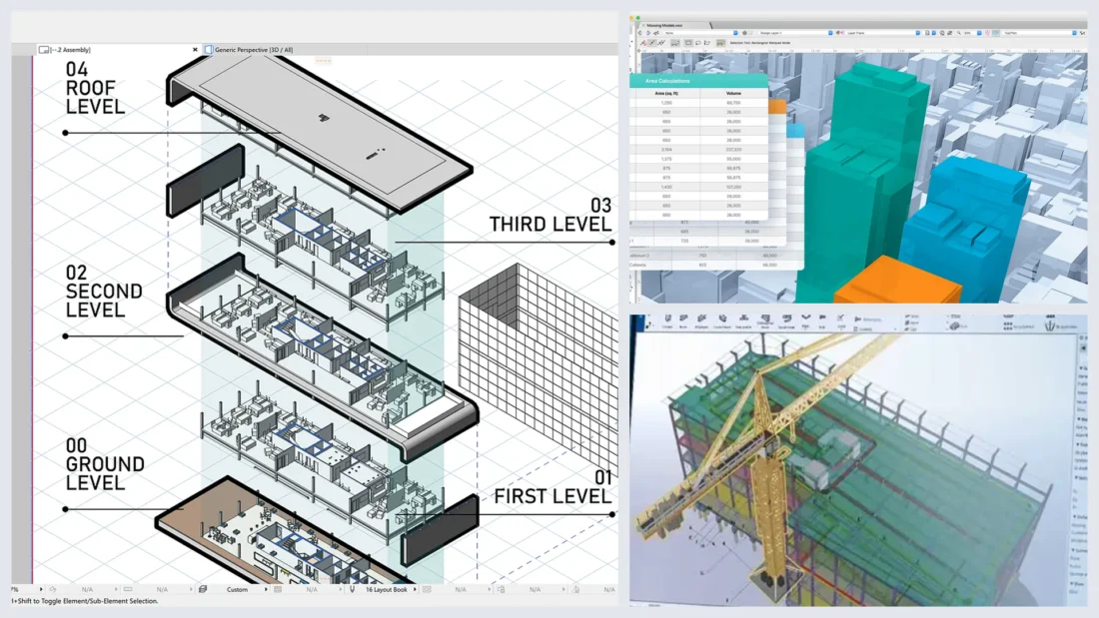Click the first ribbon tool icon in Tekla window
The height and width of the screenshot is (618, 1099).
coord(667,318)
